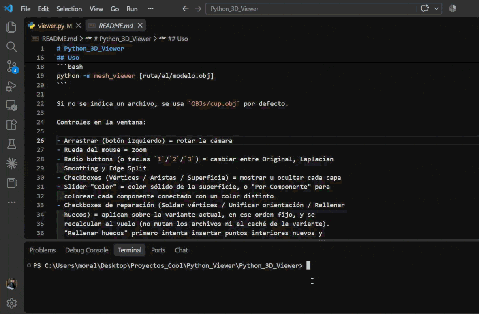Viewport: 479px width, 314px height.
Task: Click sticky header line '# Python_3D_Viewer'
Action: 90,48
